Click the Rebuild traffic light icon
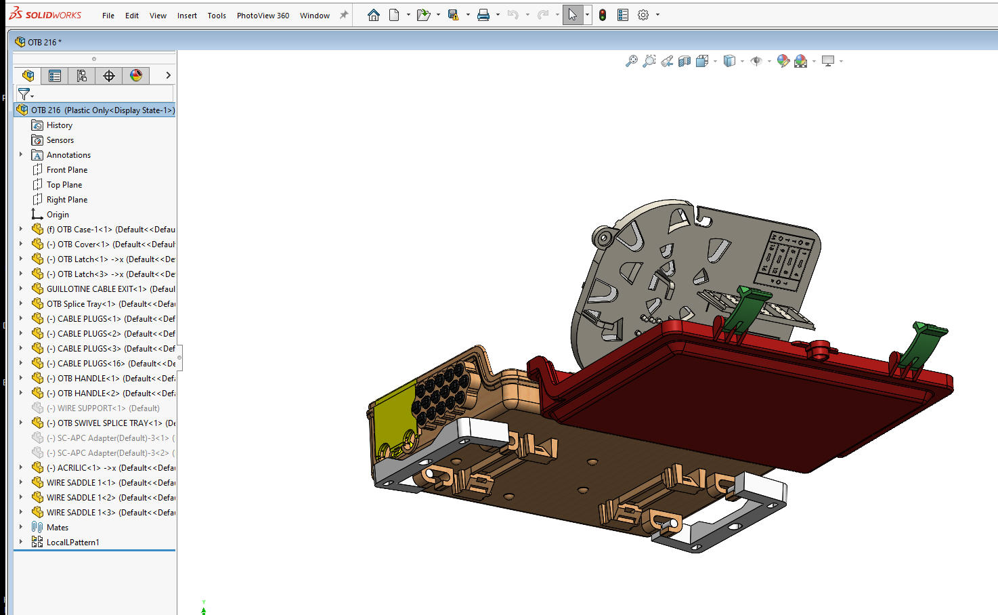Screen dimensions: 998x615 [602, 15]
